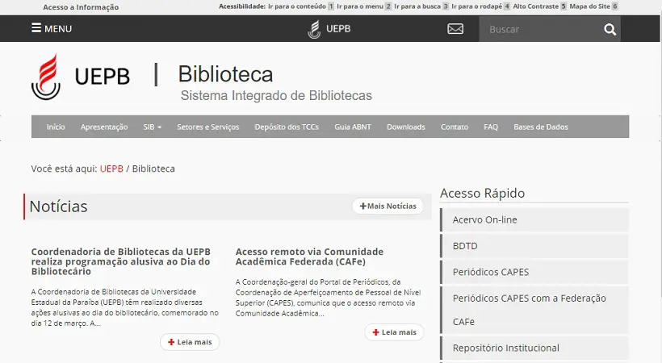
Task: Click Leia mais under Bibliotecário news
Action: pyautogui.click(x=190, y=342)
